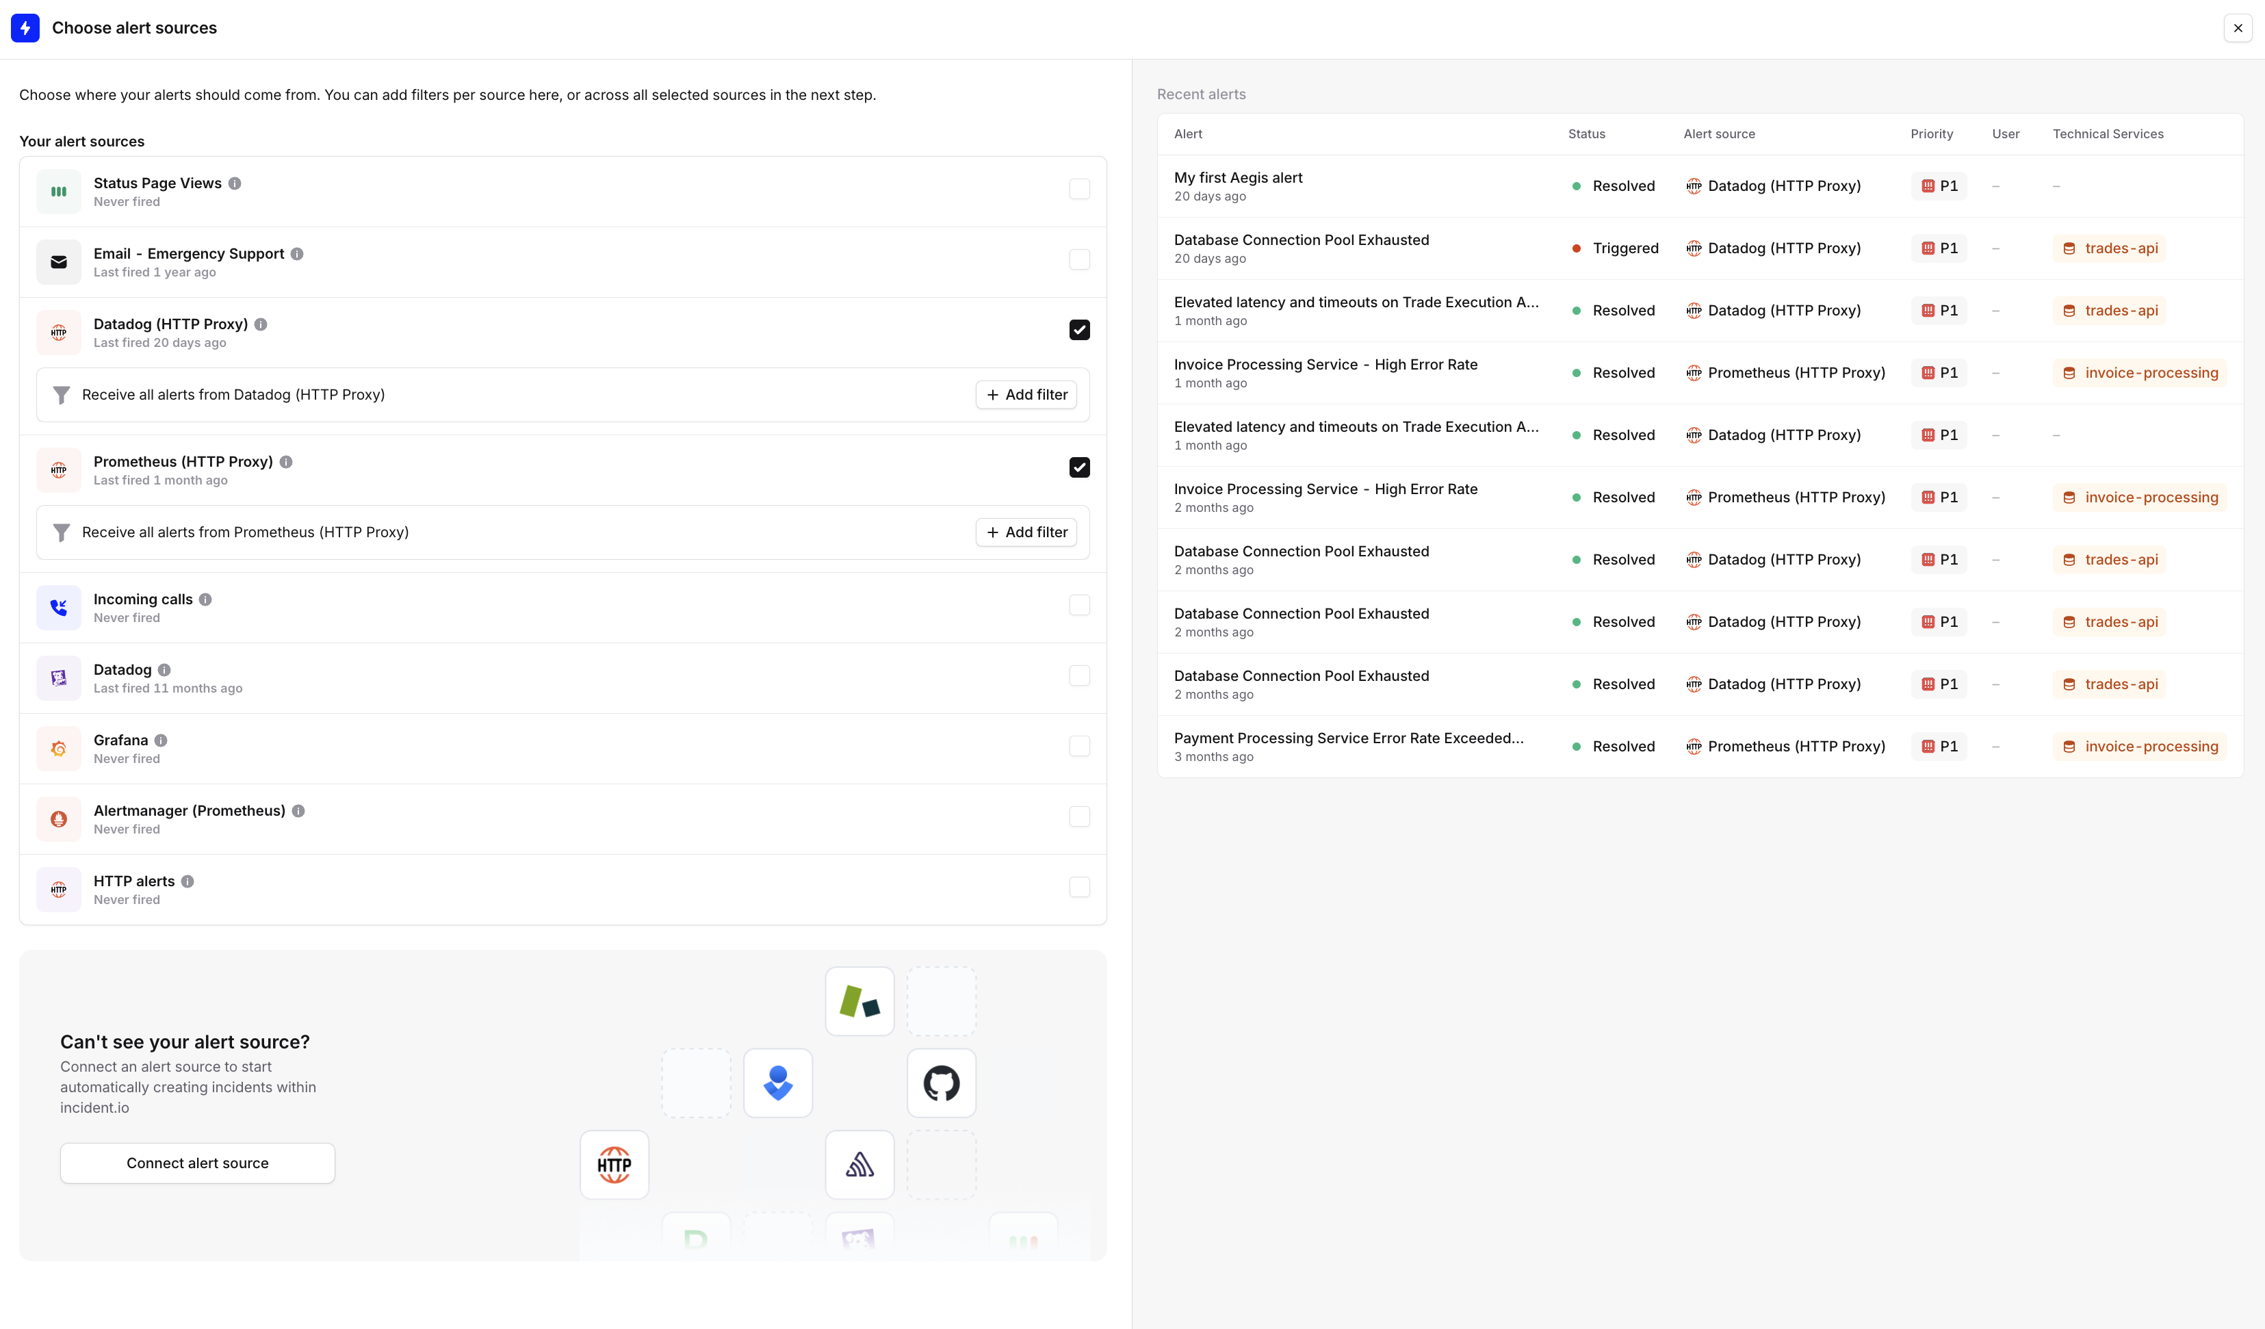Uncheck the Datadog (HTTP Proxy) source

point(1080,330)
